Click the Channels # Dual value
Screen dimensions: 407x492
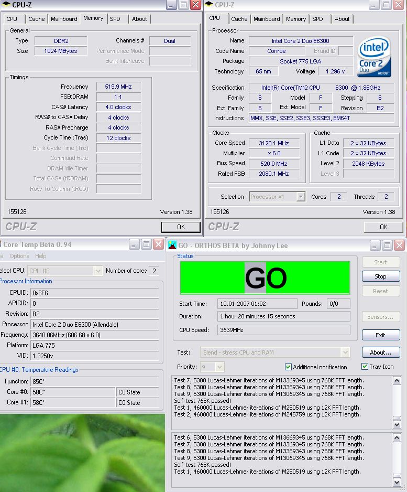point(170,41)
